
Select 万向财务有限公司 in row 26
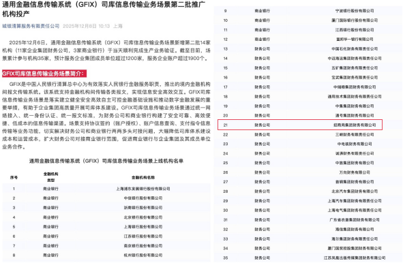pos(355,172)
